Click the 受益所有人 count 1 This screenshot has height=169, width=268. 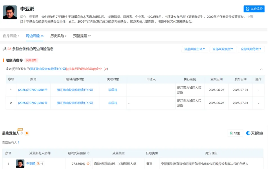18,142
